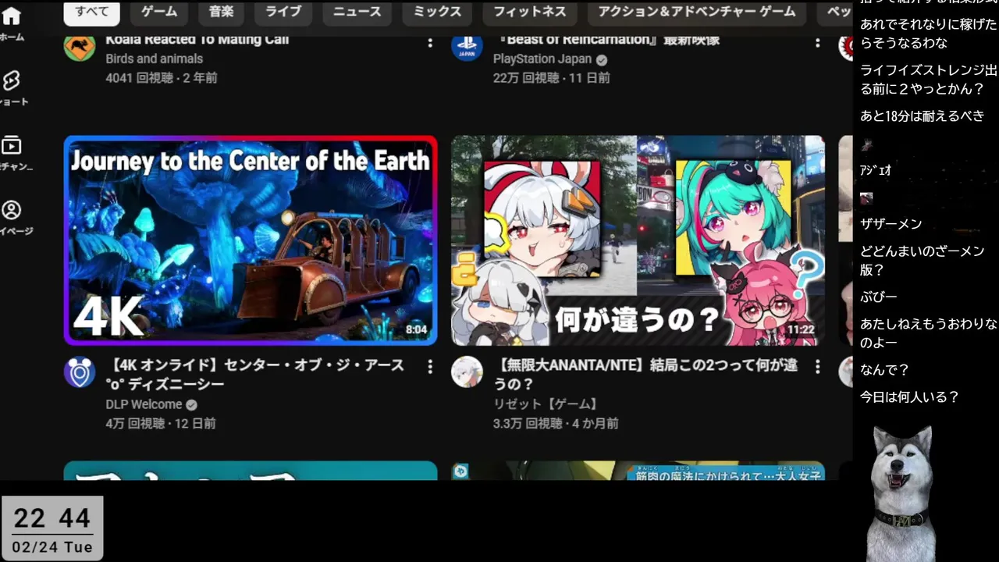
Task: Select アクション＆アドベンチャー ゲーム filter chip
Action: tap(696, 12)
